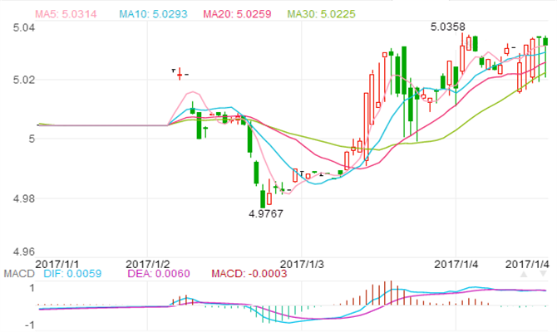Click the down triangle near MACD panel
The height and width of the screenshot is (332, 557).
543,274
